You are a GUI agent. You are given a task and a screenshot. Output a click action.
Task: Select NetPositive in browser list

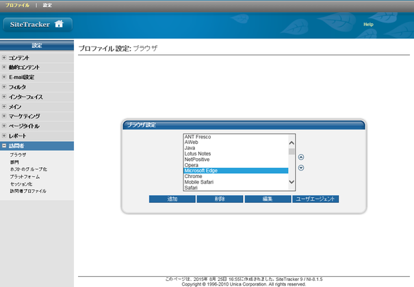(x=236, y=160)
